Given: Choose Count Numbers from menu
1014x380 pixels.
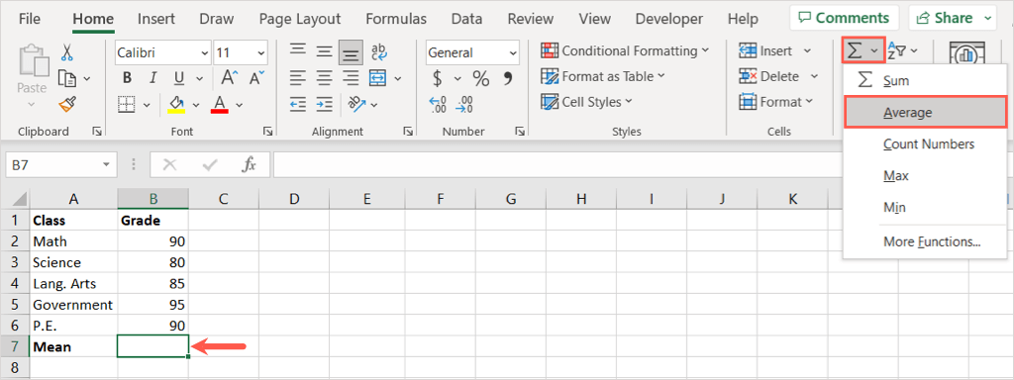Looking at the screenshot, I should pos(925,144).
